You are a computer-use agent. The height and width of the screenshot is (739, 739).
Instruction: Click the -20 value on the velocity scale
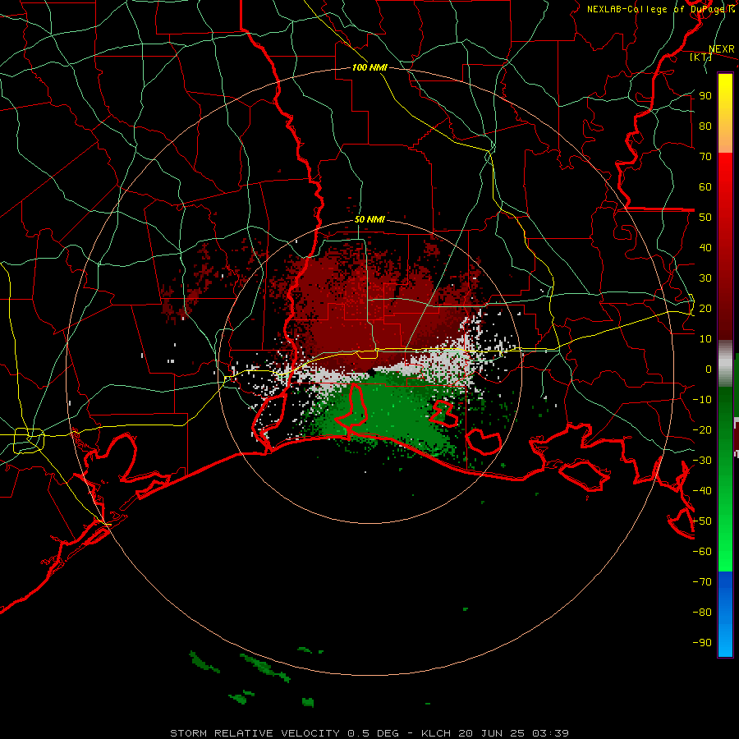[702, 430]
